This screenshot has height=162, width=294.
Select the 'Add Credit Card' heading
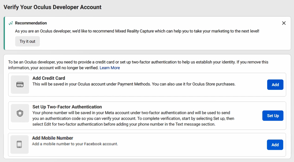click(x=49, y=78)
